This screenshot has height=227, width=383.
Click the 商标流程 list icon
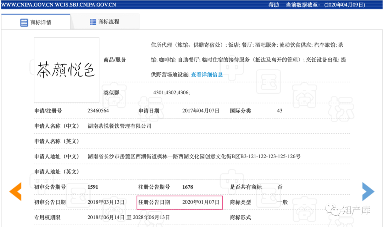click(x=93, y=22)
